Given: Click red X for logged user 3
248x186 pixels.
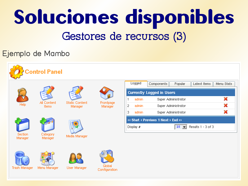Looking at the screenshot, I should tap(226, 112).
